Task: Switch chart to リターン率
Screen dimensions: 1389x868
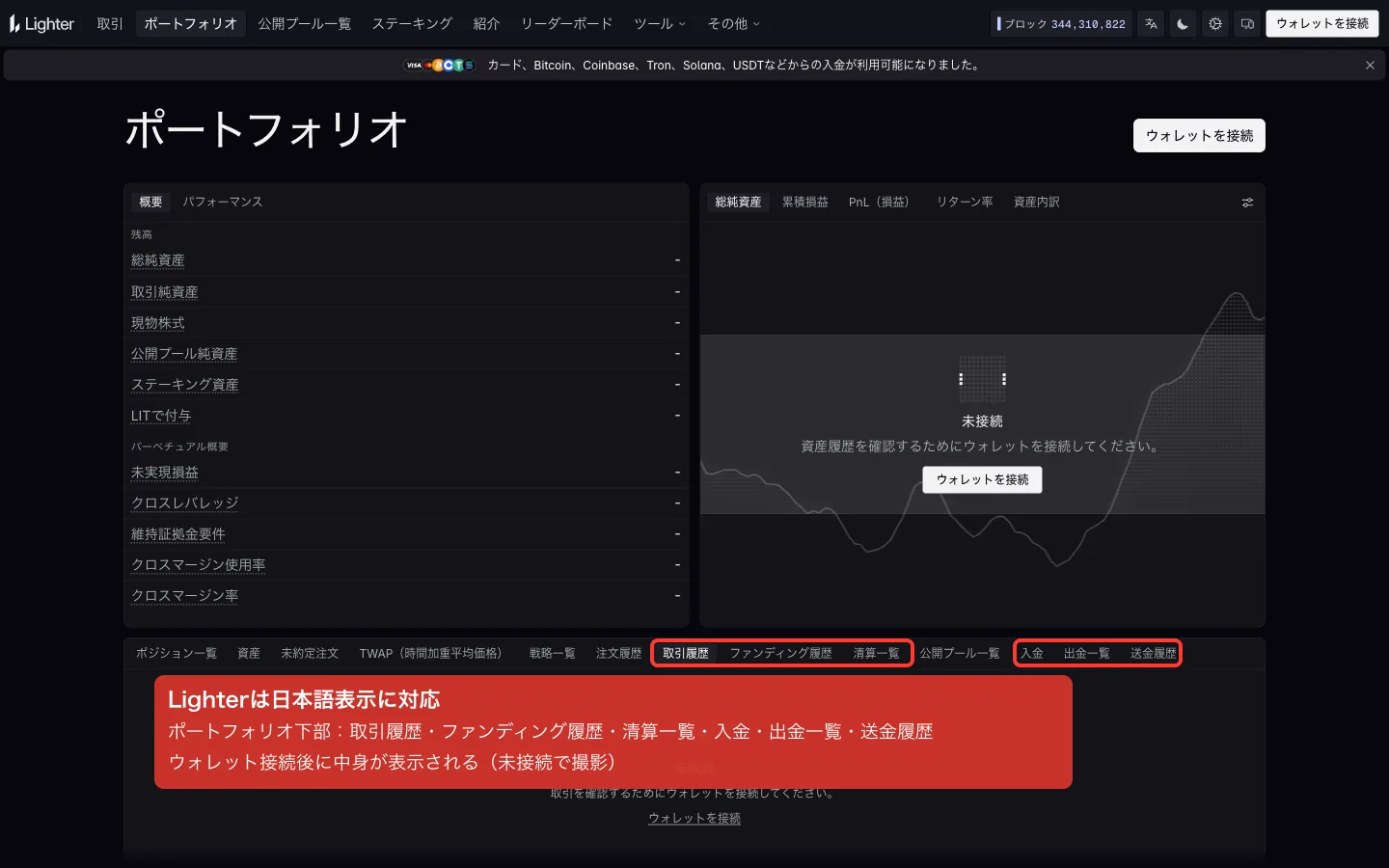Action: pyautogui.click(x=965, y=203)
